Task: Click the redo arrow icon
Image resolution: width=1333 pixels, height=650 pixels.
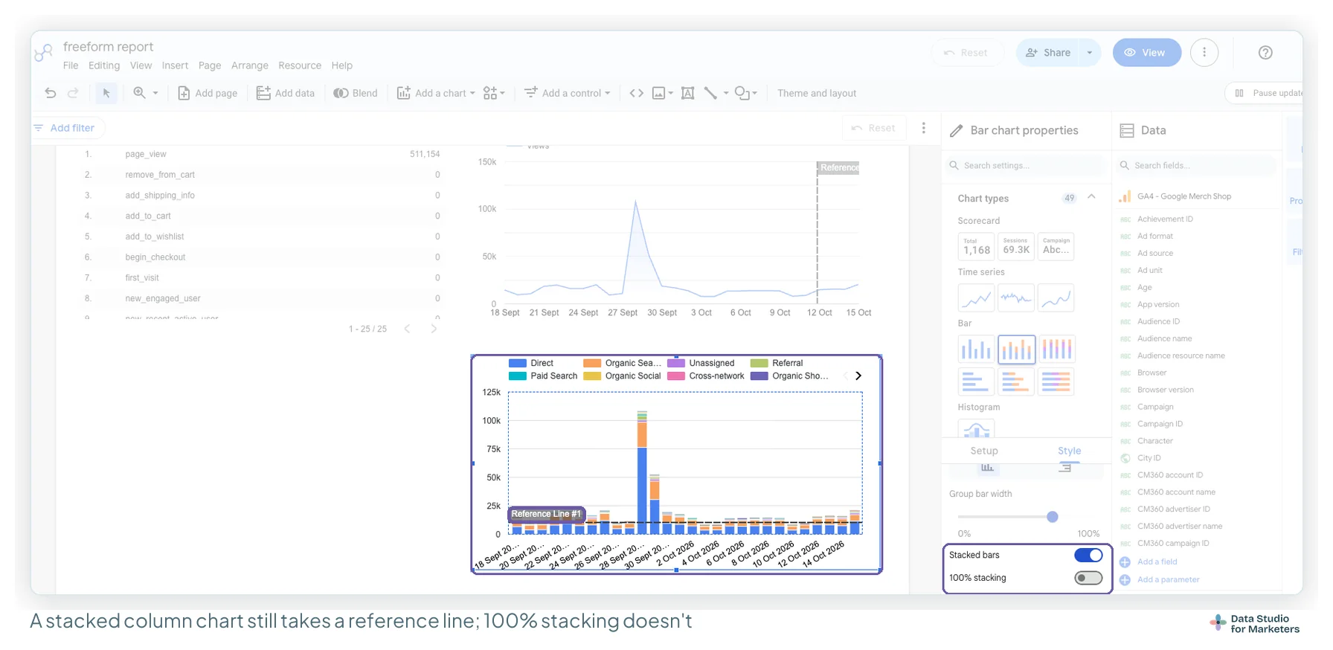Action: click(x=73, y=93)
